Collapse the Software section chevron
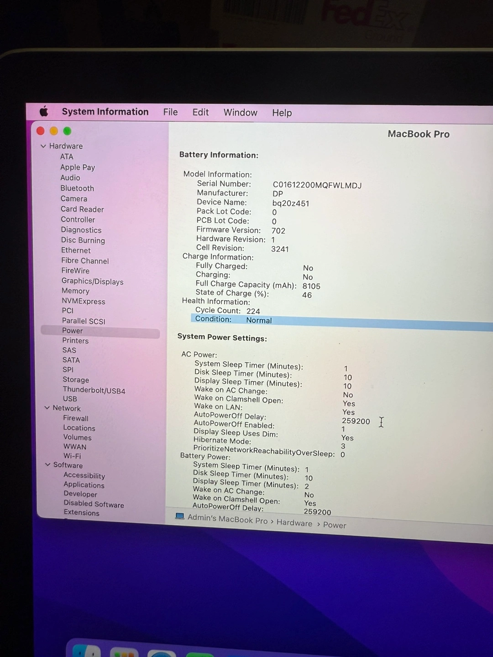The height and width of the screenshot is (657, 493). tap(47, 464)
